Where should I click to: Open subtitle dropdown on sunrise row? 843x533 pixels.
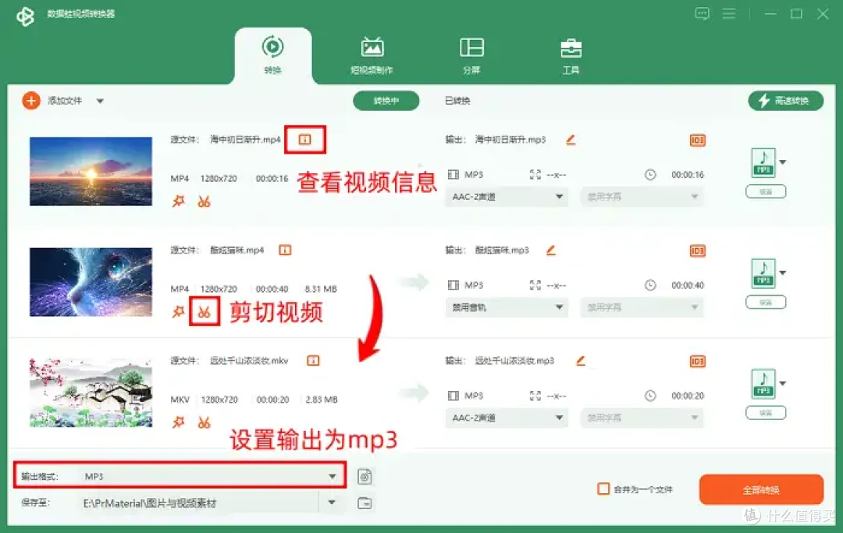[x=642, y=197]
